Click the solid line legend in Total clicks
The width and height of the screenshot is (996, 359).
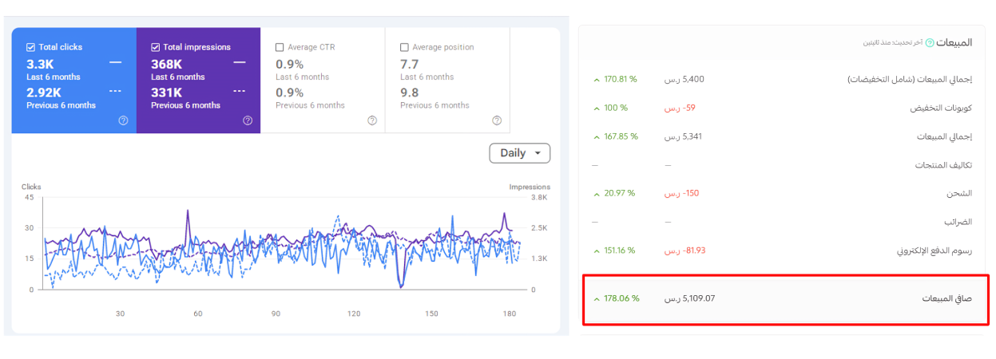point(115,62)
